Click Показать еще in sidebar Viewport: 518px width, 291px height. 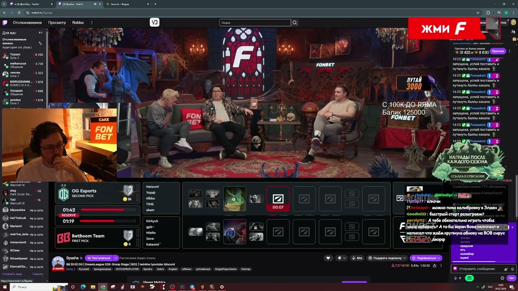[x=12, y=274]
